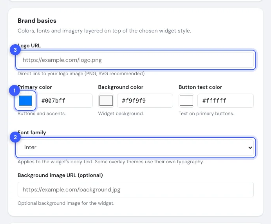This screenshot has height=224, width=271.
Task: Open the Font family dropdown
Action: (135, 147)
